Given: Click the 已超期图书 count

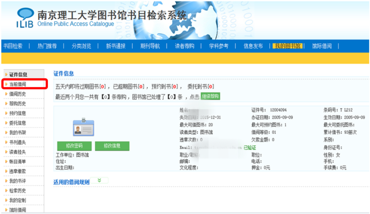Looking at the screenshot, I should (141, 86).
